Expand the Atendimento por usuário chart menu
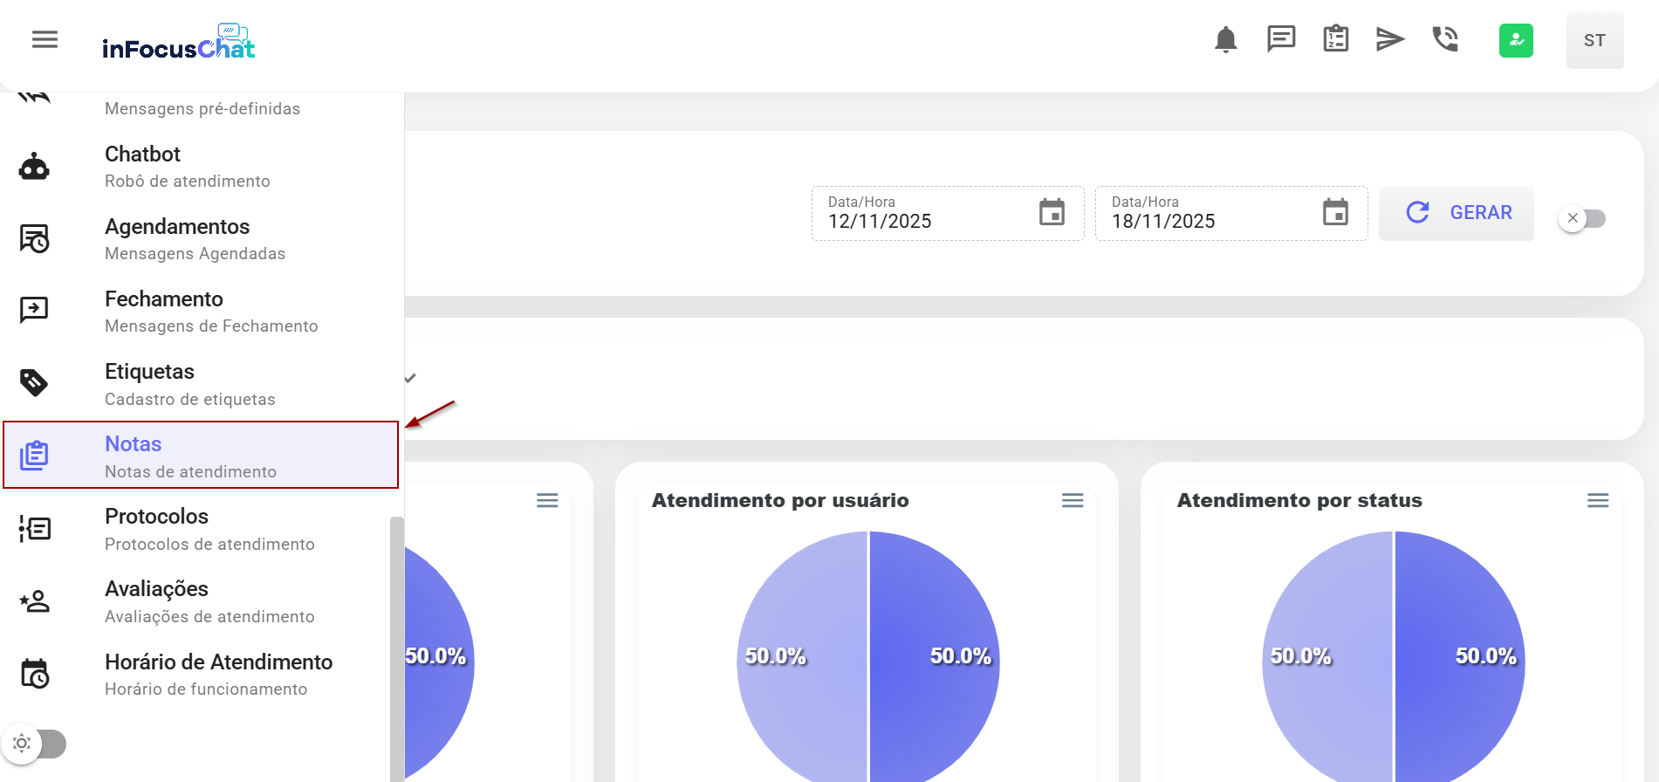The width and height of the screenshot is (1659, 782). [1072, 500]
